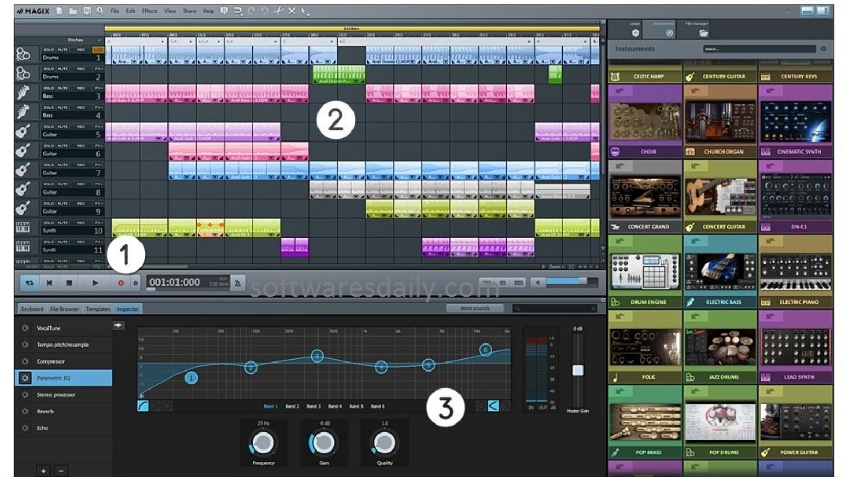Image resolution: width=848 pixels, height=477 pixels.
Task: Jump to start with rewind button
Action: pyautogui.click(x=49, y=283)
